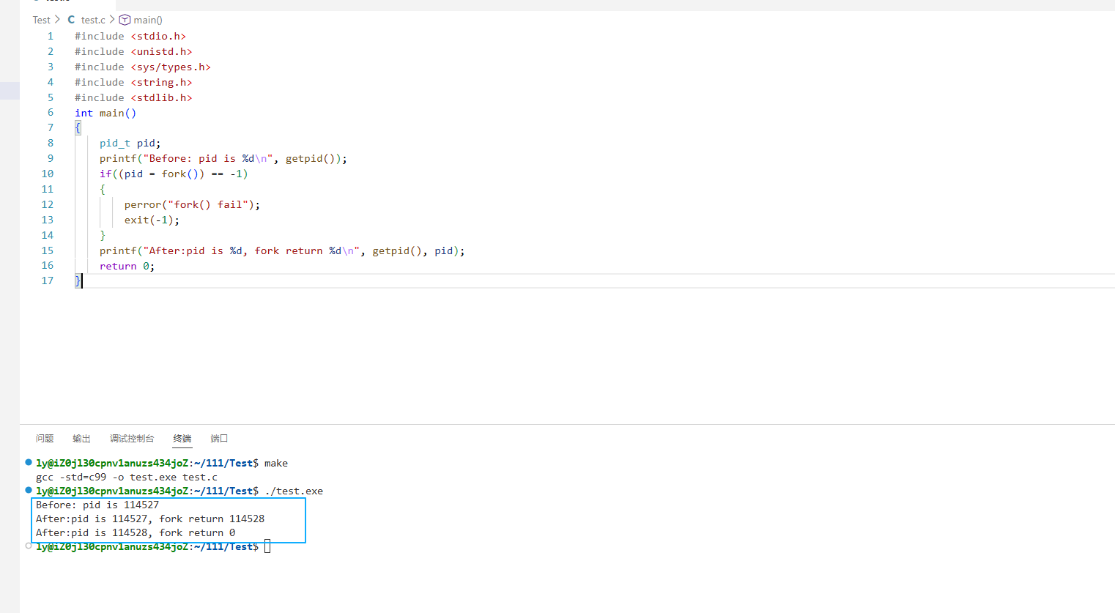This screenshot has width=1115, height=613.
Task: Click the #include <stdlib.h> line
Action: tap(133, 97)
